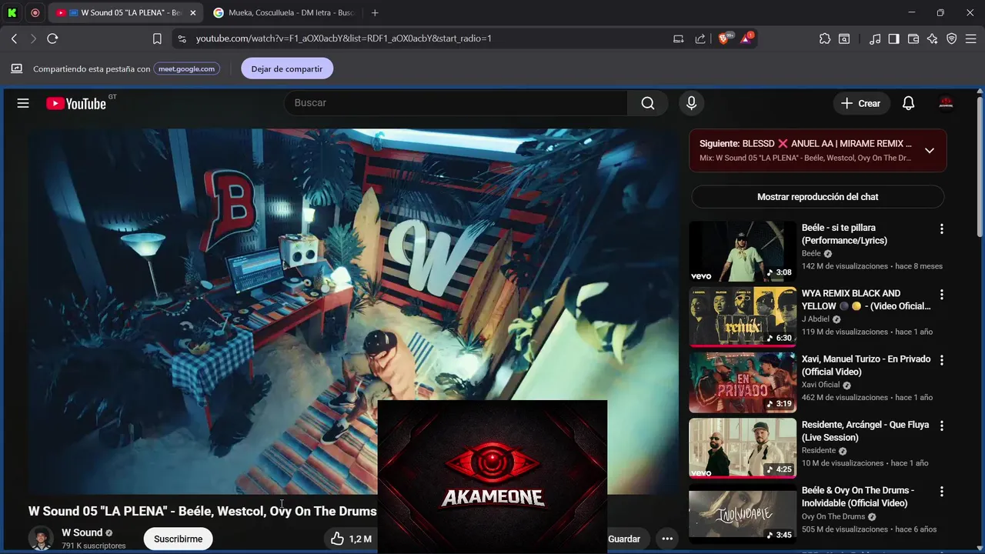
Task: Switch to the Mueka, Cosculluela DM letra tab
Action: click(x=285, y=13)
